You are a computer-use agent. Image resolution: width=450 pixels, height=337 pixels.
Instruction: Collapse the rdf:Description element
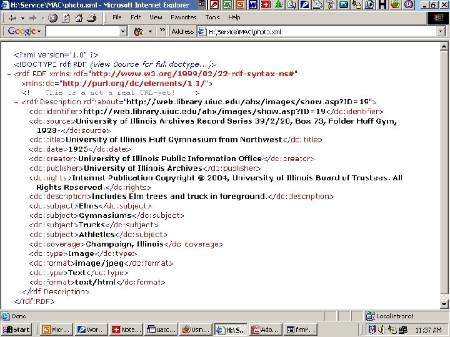(x=16, y=102)
